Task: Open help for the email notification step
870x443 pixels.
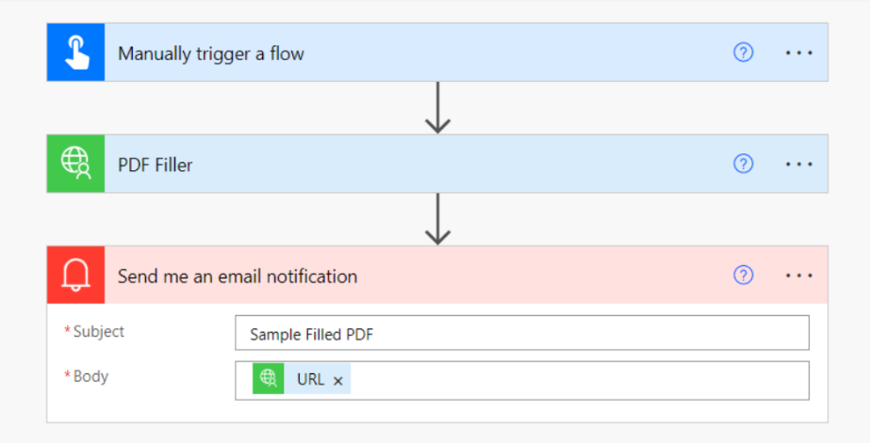Action: pos(743,275)
